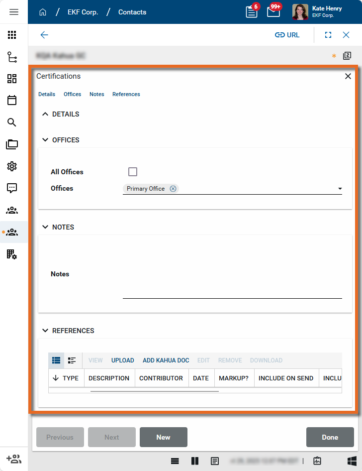This screenshot has height=471, width=362.
Task: Jump to the References tab link
Action: coord(126,94)
